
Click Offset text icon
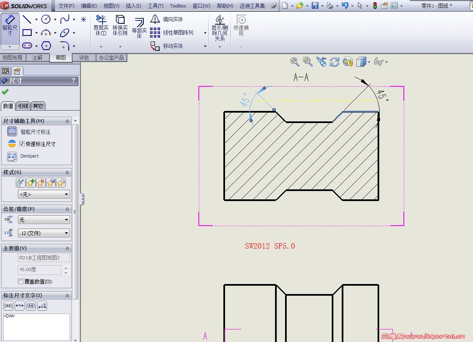[x=42, y=305]
